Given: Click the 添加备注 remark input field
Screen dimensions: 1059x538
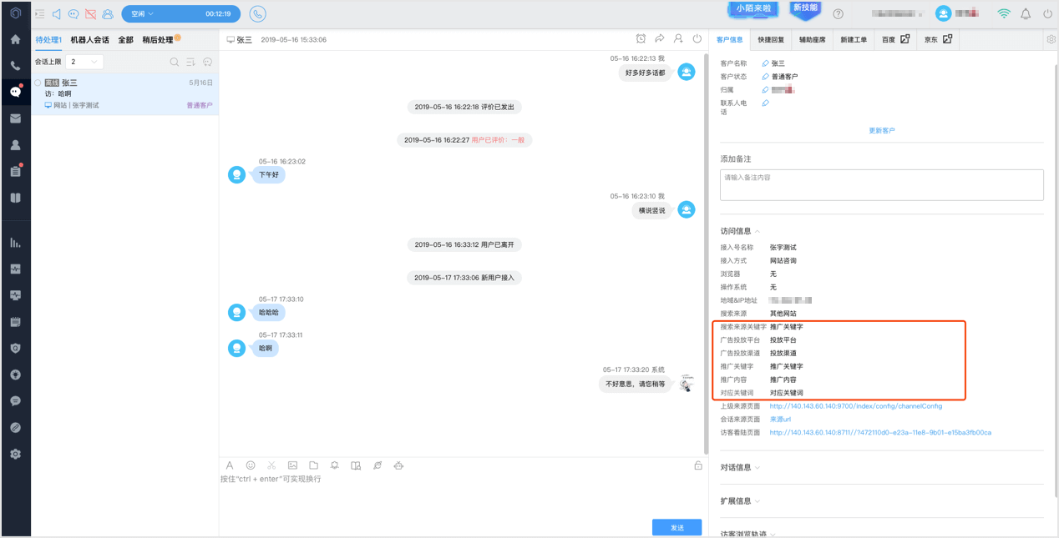Looking at the screenshot, I should point(882,185).
